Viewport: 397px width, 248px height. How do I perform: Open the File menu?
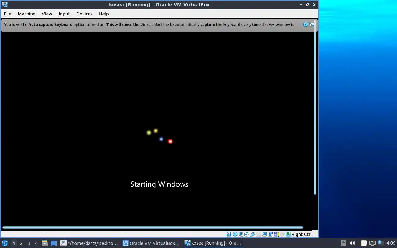7,14
